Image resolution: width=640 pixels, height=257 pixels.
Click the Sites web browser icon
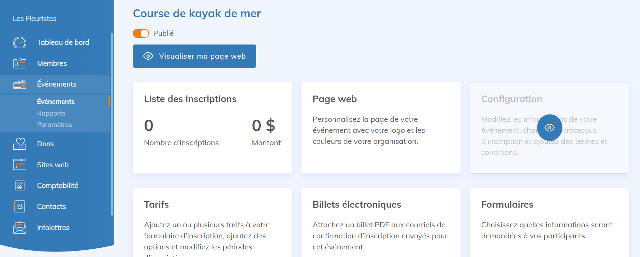(x=20, y=165)
